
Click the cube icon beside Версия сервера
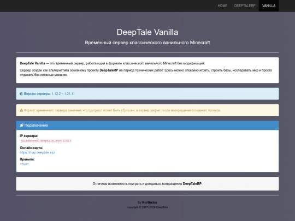click(21, 94)
